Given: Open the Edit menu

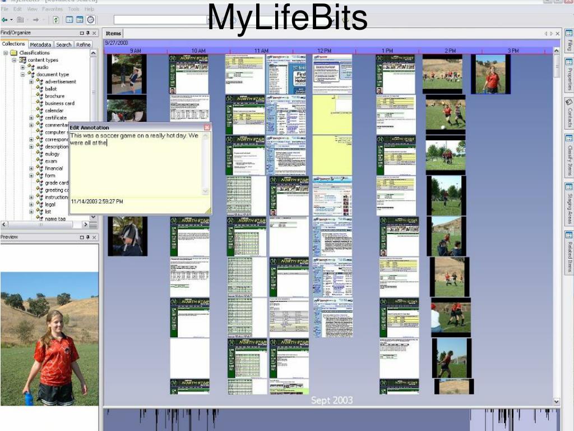Looking at the screenshot, I should (17, 9).
